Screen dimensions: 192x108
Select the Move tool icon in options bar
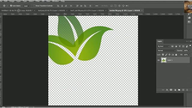pos(4,6)
